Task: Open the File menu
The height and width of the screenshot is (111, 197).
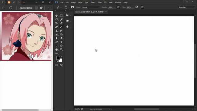Action: 62,2
